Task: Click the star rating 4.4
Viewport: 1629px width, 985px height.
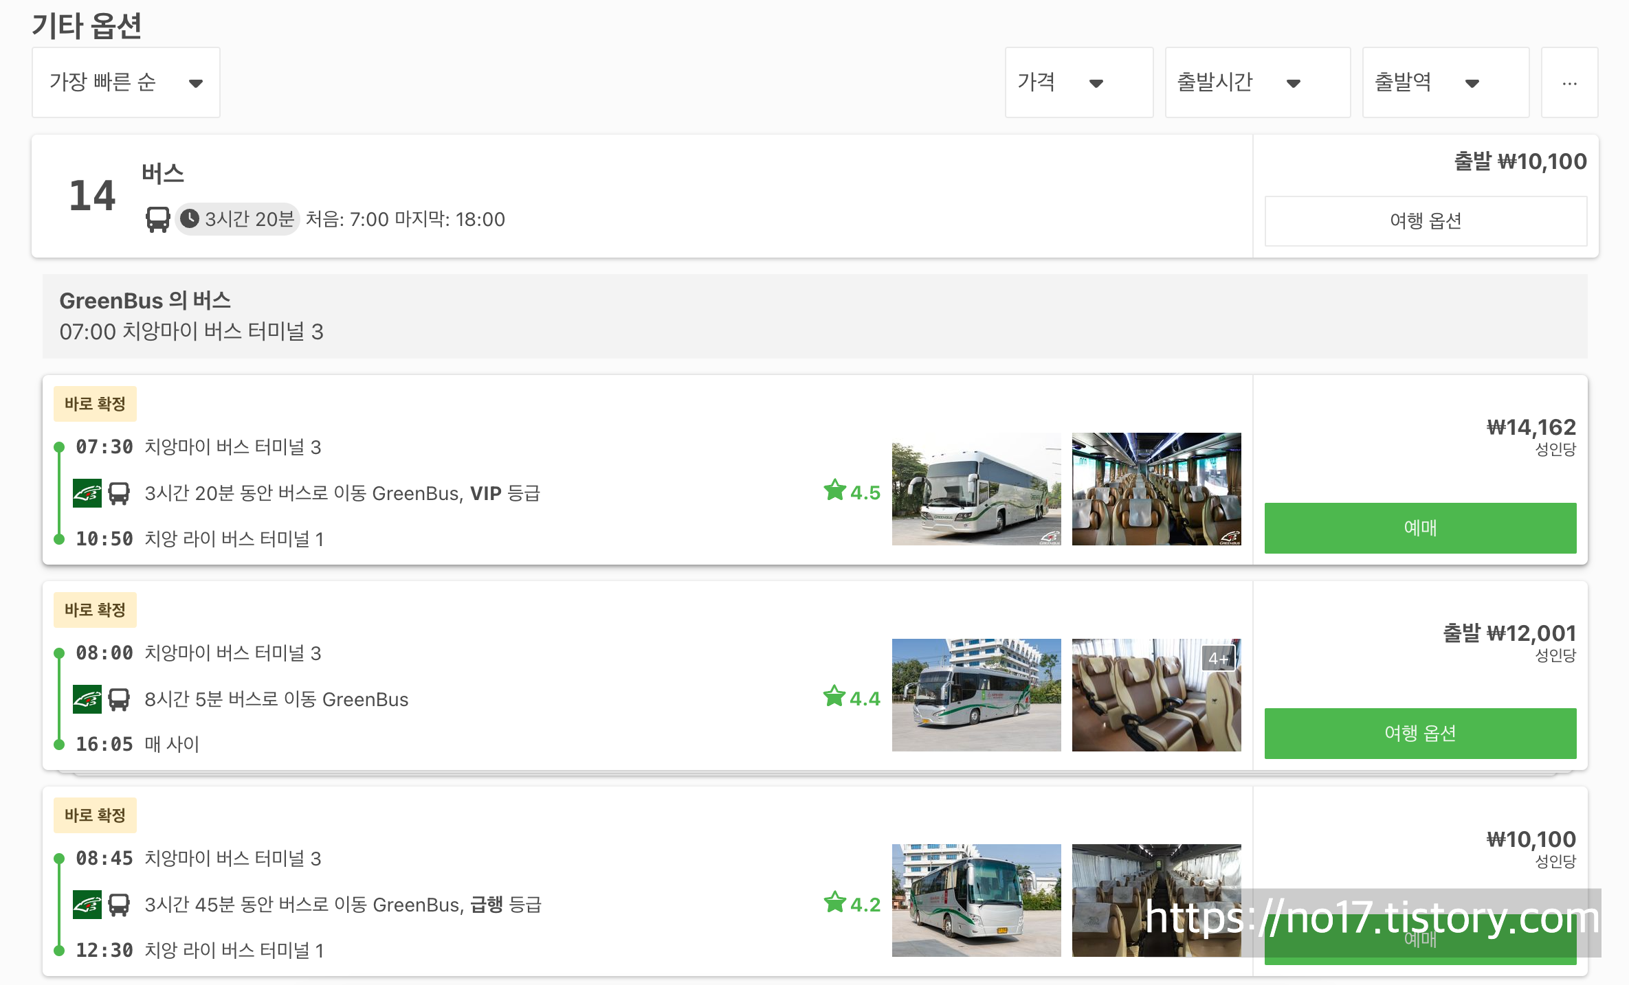Action: (852, 698)
